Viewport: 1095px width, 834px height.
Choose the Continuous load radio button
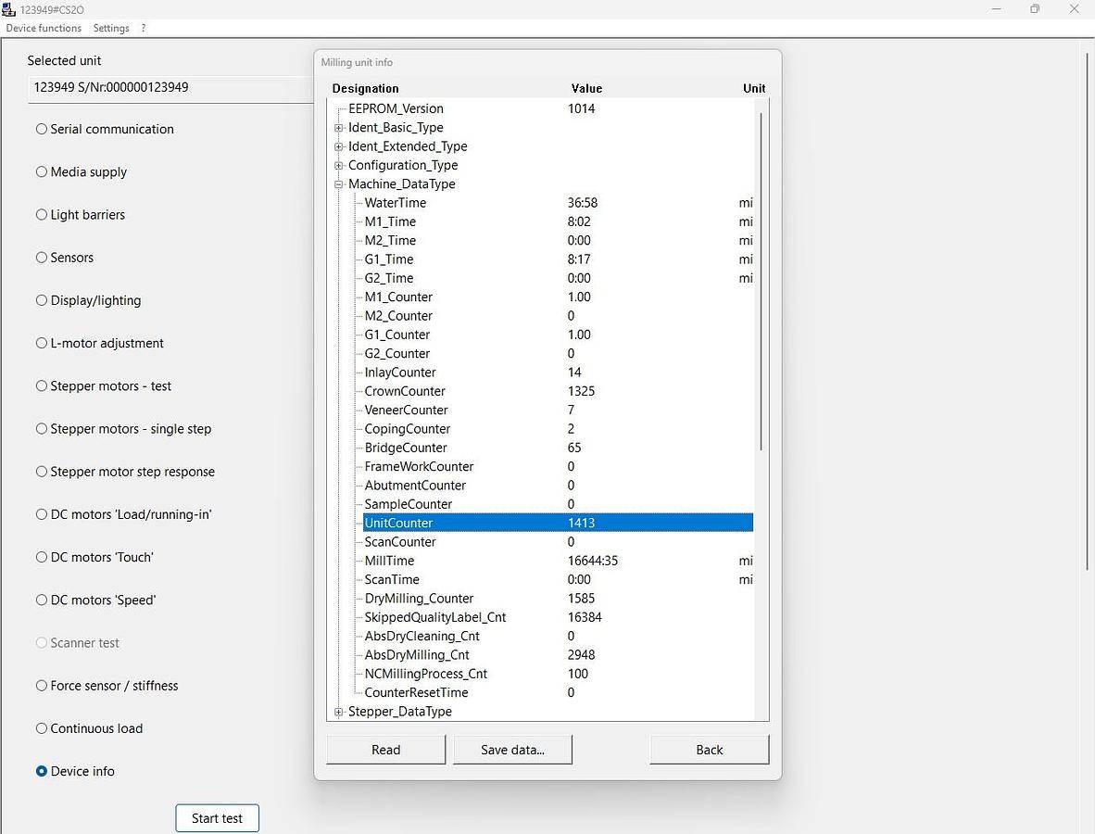point(42,728)
